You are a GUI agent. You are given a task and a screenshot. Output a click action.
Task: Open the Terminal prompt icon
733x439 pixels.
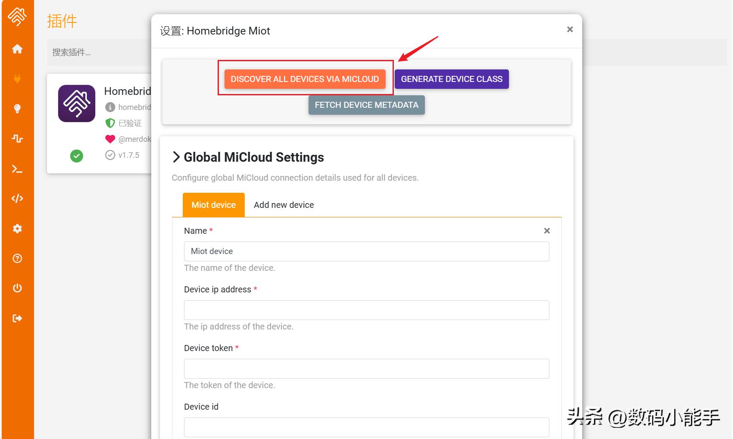[17, 169]
